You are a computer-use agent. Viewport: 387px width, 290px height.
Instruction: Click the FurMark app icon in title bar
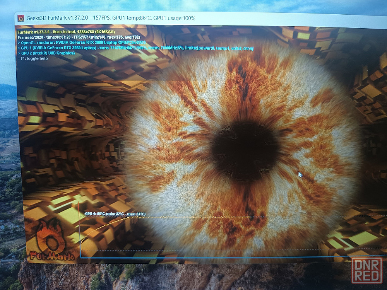21,18
